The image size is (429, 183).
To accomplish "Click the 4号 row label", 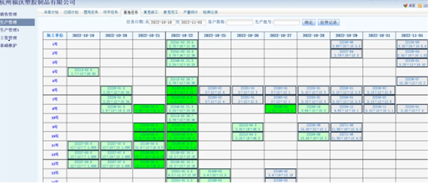I will tap(55, 72).
